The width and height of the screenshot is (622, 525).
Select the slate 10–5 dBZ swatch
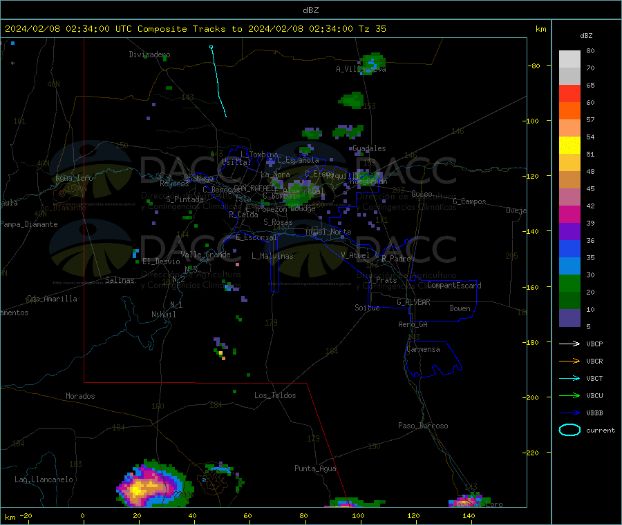coord(569,318)
